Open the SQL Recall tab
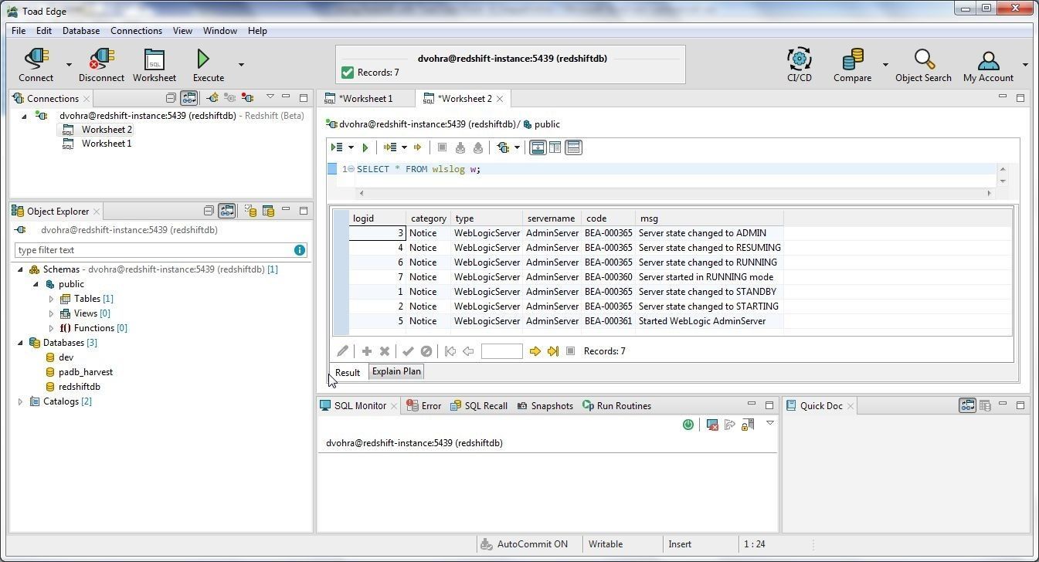This screenshot has height=562, width=1039. (478, 406)
